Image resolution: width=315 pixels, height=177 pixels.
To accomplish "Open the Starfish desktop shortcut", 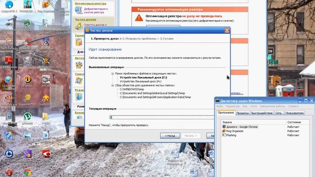I will [46, 98].
